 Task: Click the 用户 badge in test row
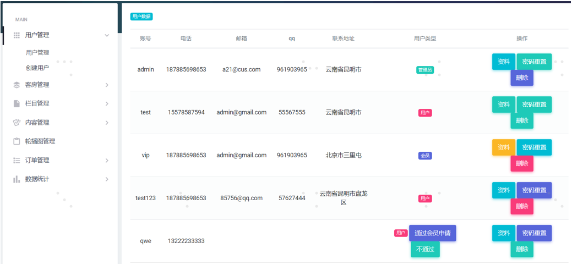pos(425,113)
